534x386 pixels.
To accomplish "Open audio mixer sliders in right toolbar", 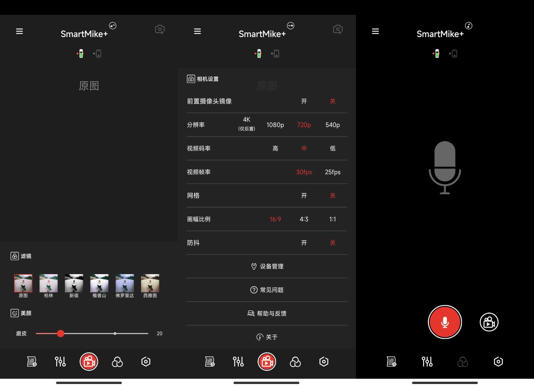I will pos(427,362).
